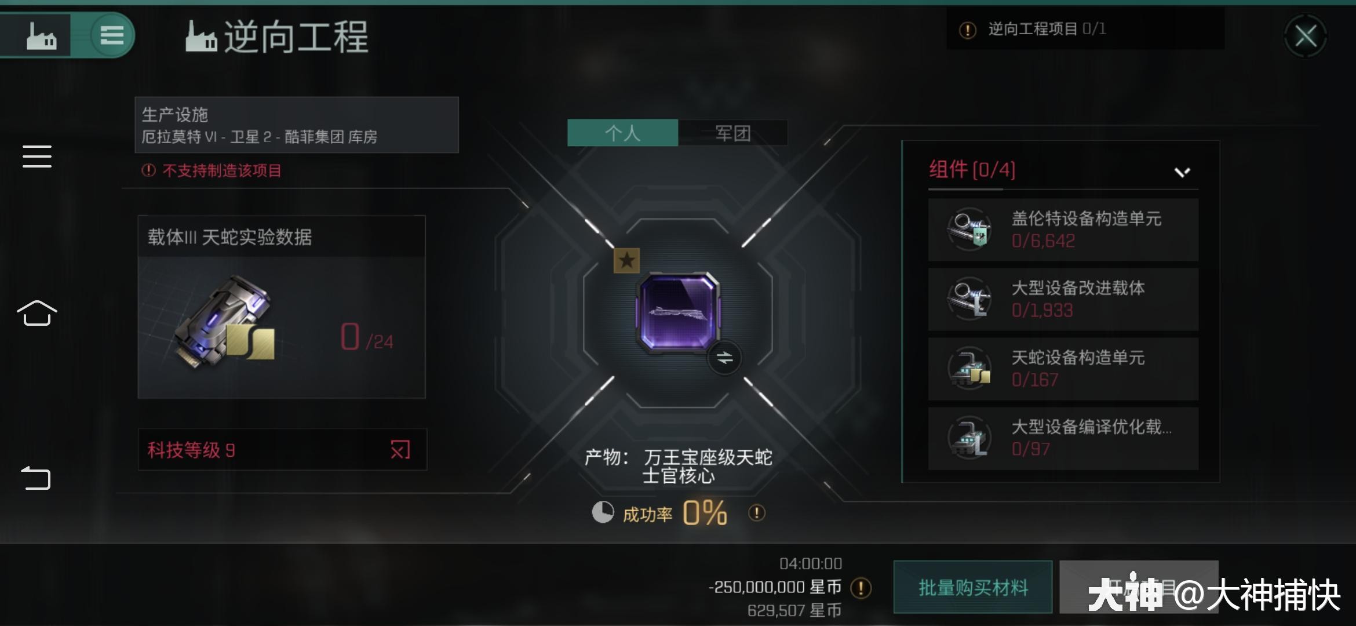Close the reverse engineering window
This screenshot has width=1356, height=626.
pos(1305,37)
